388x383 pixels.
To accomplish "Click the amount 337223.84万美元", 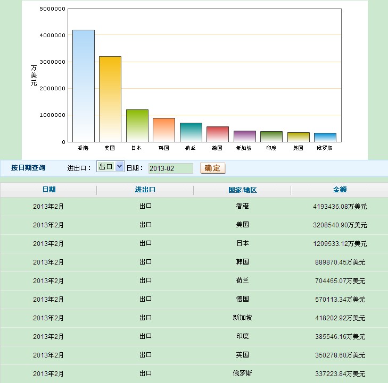I will (x=340, y=374).
